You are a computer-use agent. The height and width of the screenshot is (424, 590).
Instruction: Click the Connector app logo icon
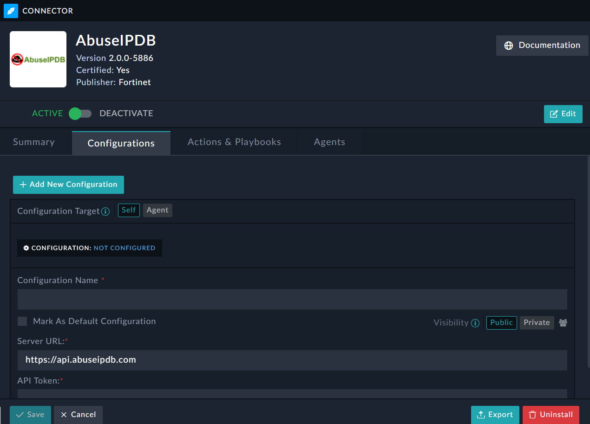tap(11, 11)
